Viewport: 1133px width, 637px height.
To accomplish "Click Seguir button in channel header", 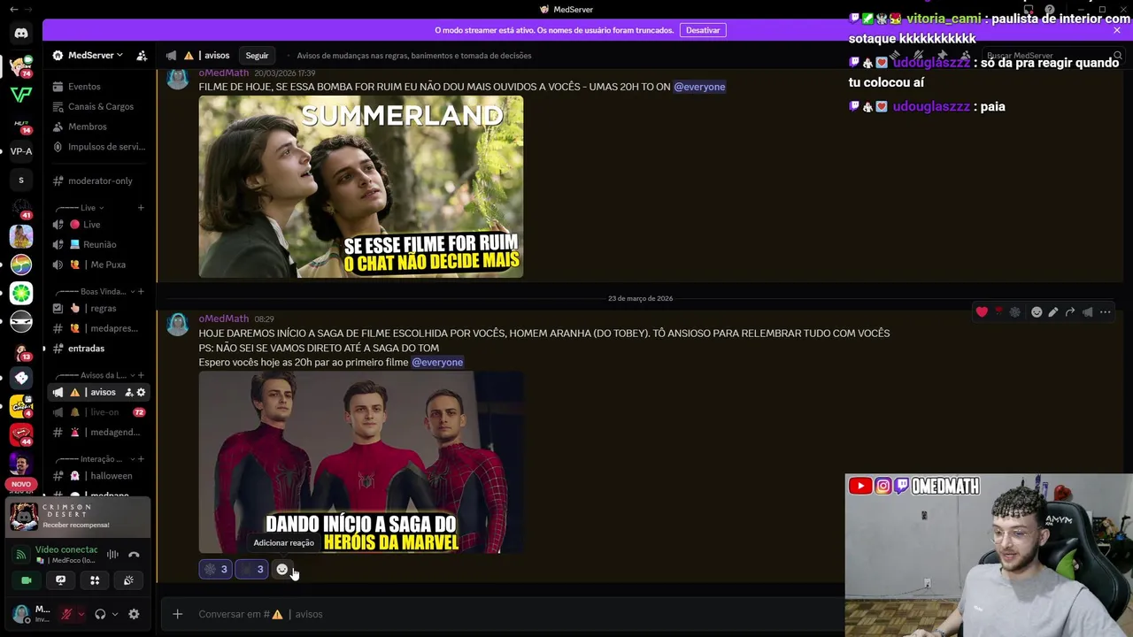I will (x=257, y=55).
